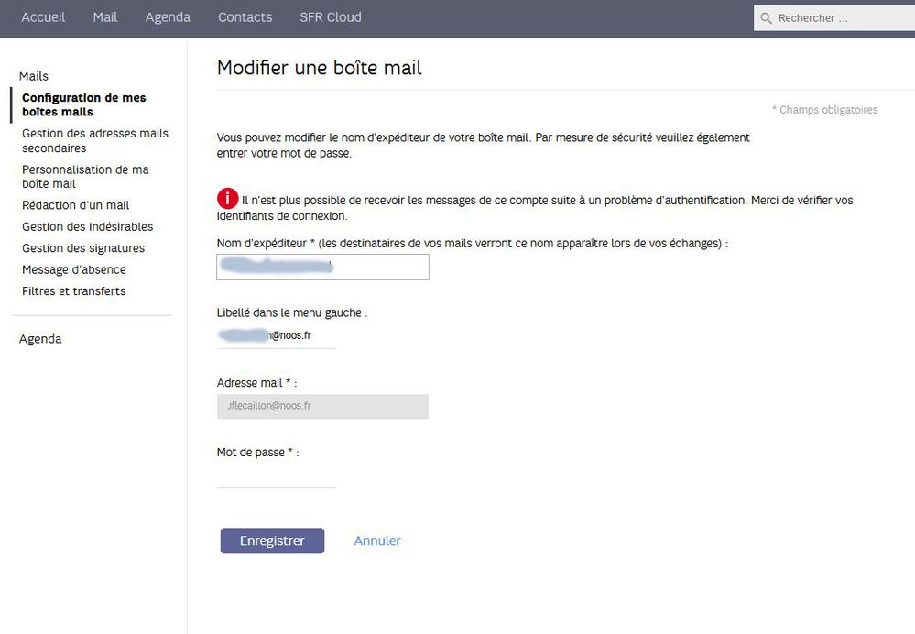Open Contacts from the top navigation
915x634 pixels.
(244, 16)
